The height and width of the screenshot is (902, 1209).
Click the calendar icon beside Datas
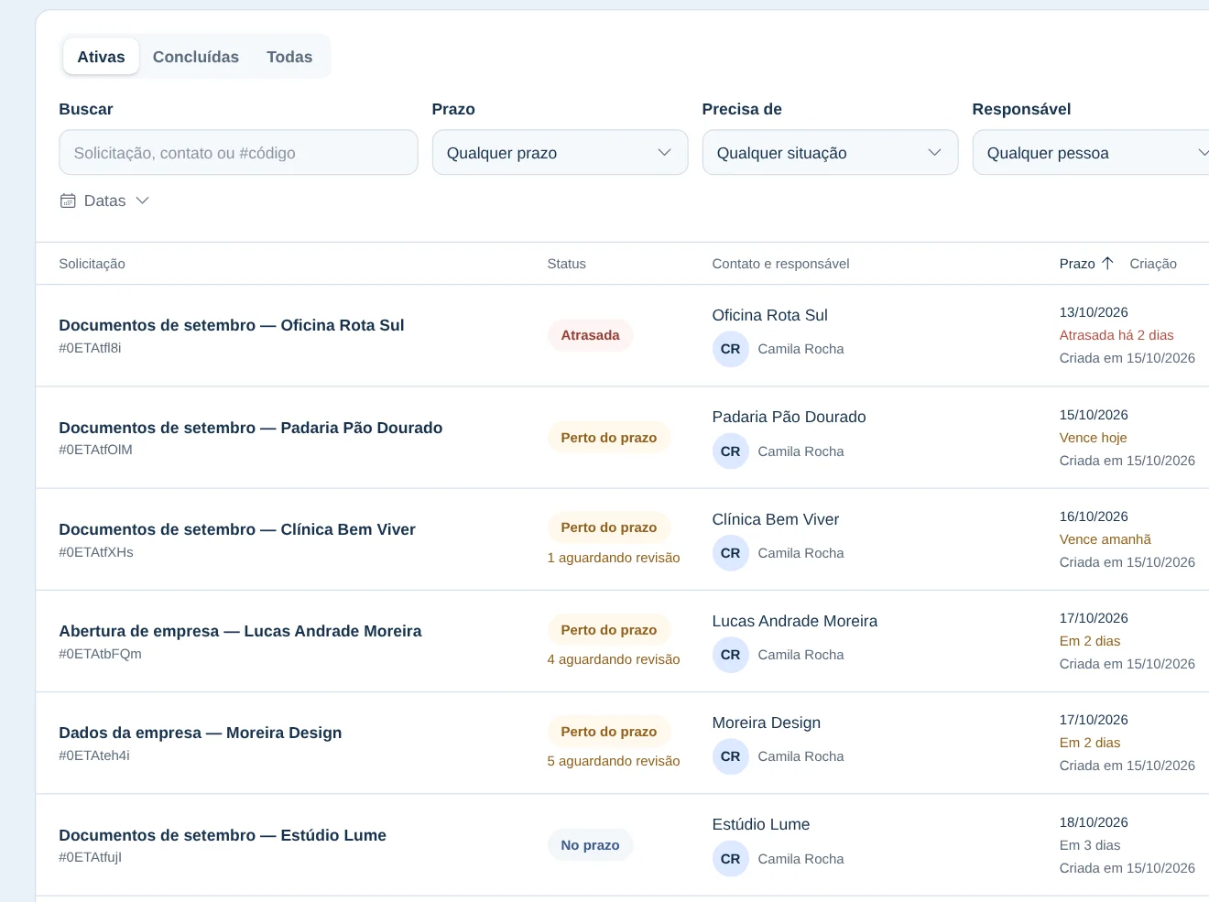[68, 201]
